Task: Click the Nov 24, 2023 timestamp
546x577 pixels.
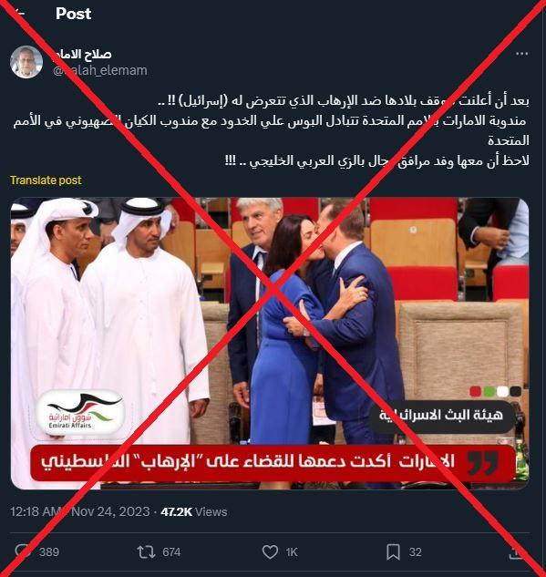Action: pyautogui.click(x=110, y=511)
